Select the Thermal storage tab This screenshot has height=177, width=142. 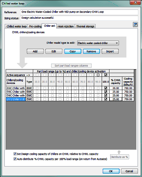coord(85,26)
